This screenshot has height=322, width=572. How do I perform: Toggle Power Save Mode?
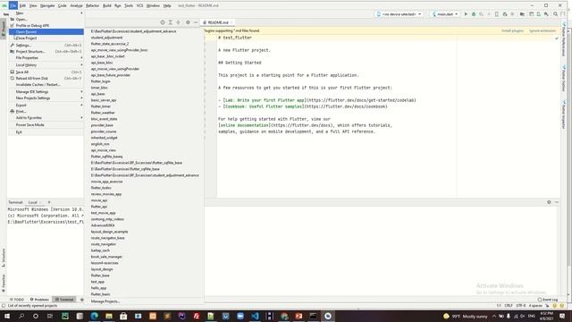pyautogui.click(x=46, y=125)
